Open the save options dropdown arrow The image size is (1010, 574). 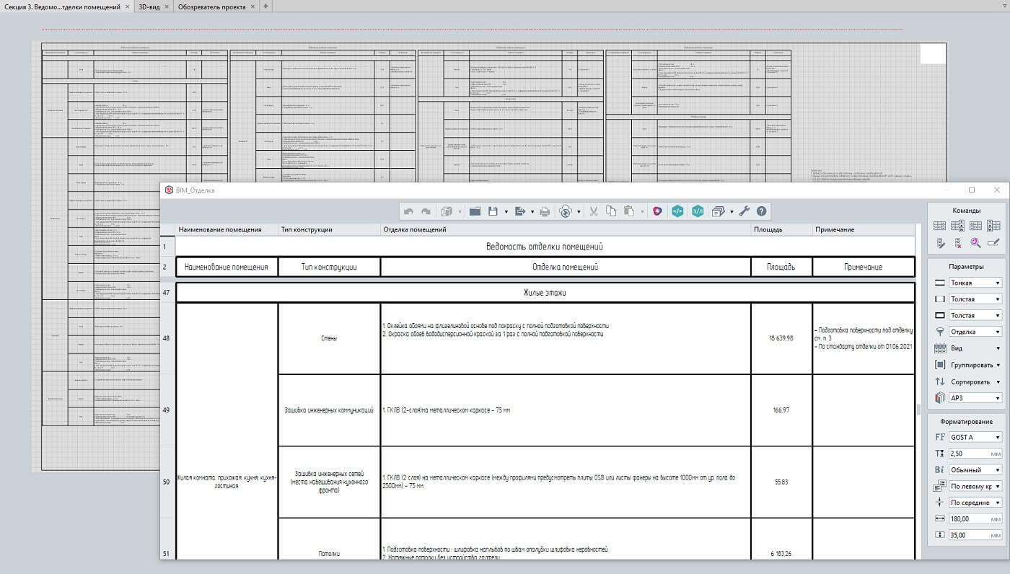pos(506,212)
